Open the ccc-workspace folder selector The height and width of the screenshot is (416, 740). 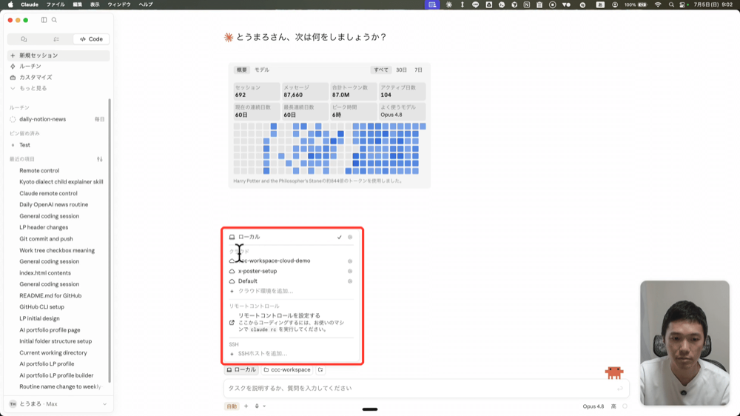coord(287,369)
